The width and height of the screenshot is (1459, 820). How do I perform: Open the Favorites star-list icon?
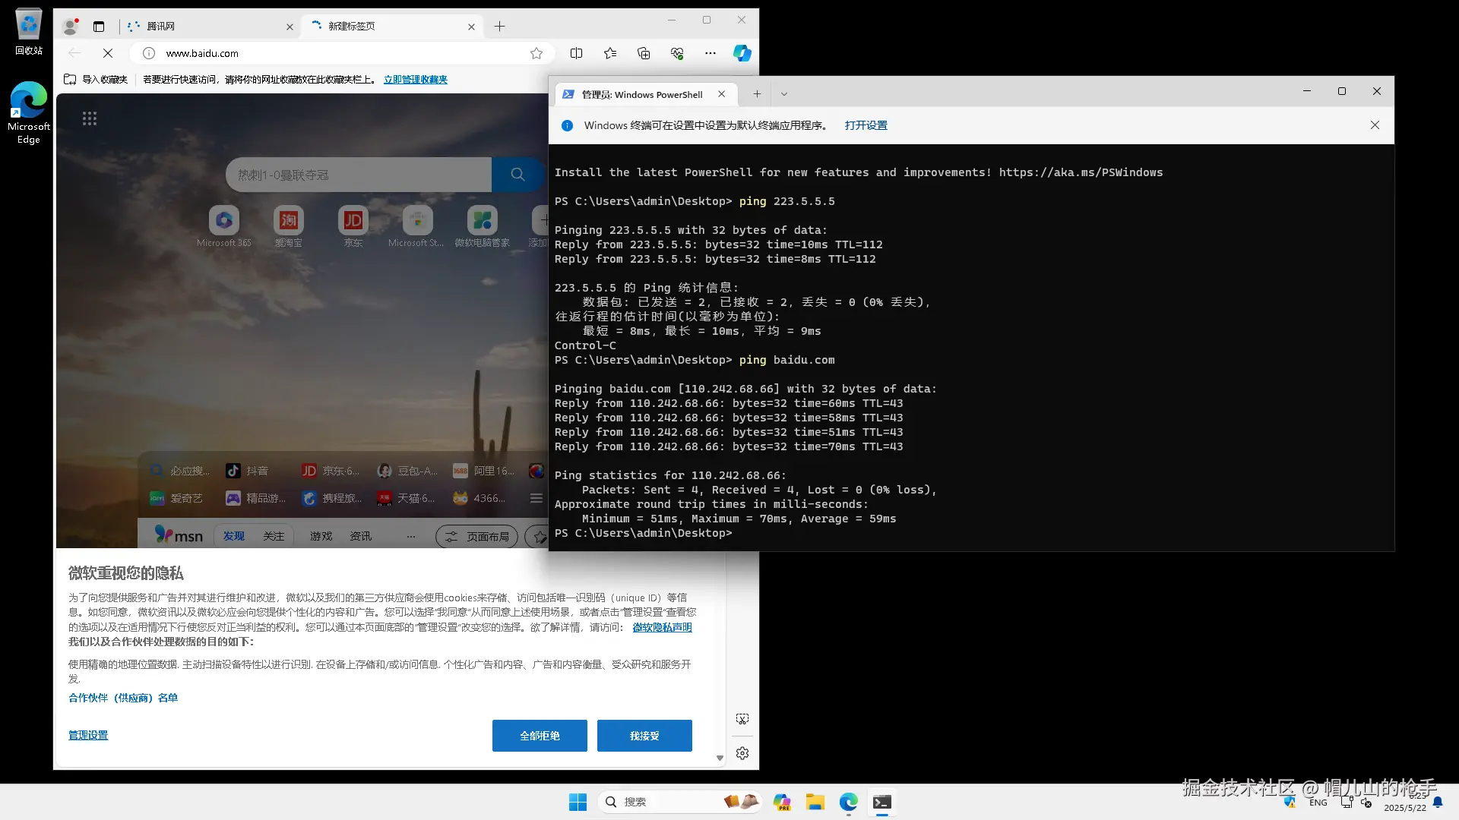(x=609, y=53)
